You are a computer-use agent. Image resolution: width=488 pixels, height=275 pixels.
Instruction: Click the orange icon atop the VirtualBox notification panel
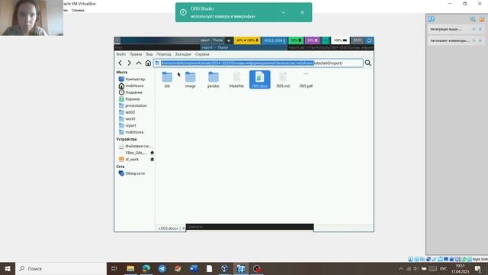(482, 19)
